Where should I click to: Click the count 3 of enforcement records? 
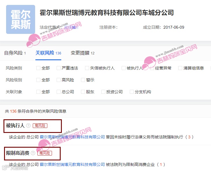pyautogui.click(x=189, y=137)
